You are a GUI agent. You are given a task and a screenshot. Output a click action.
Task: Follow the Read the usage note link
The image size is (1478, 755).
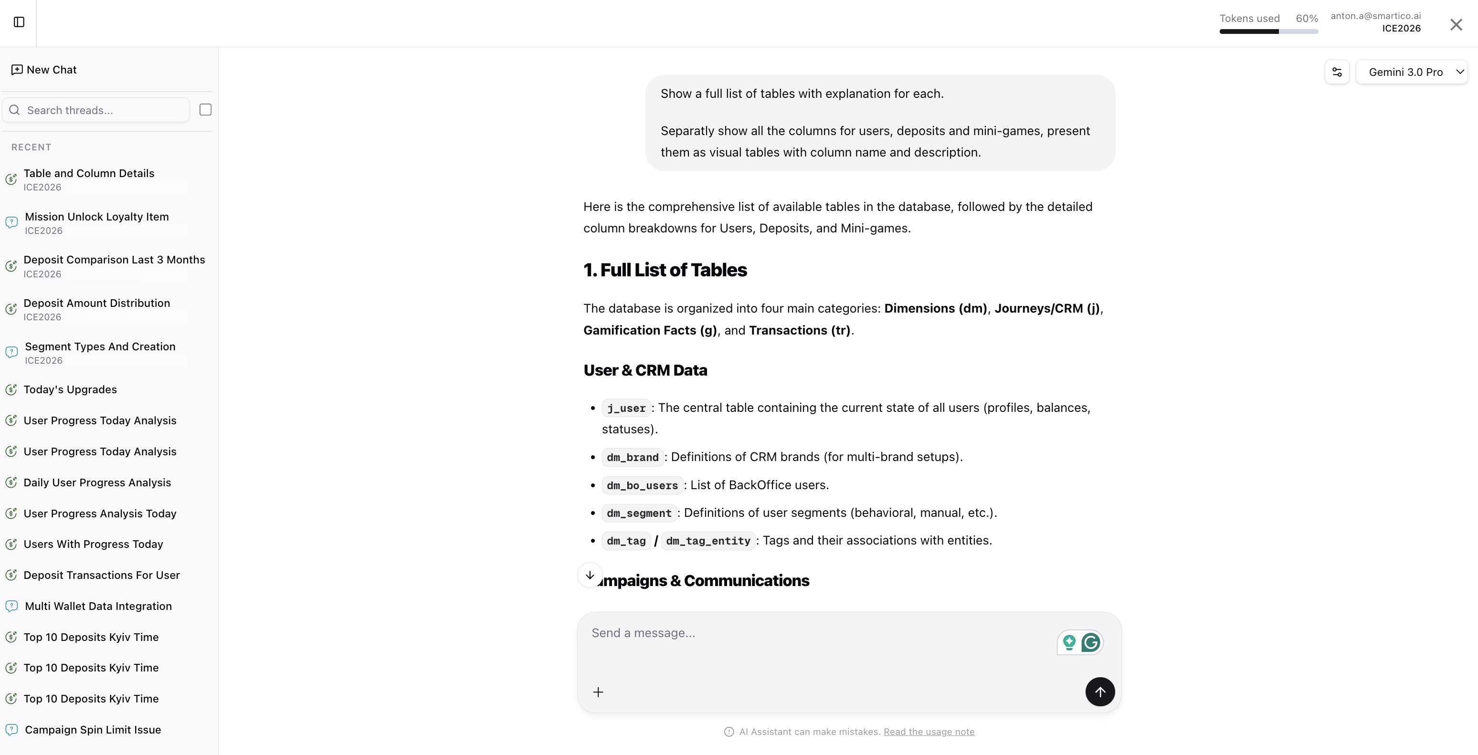coord(929,732)
